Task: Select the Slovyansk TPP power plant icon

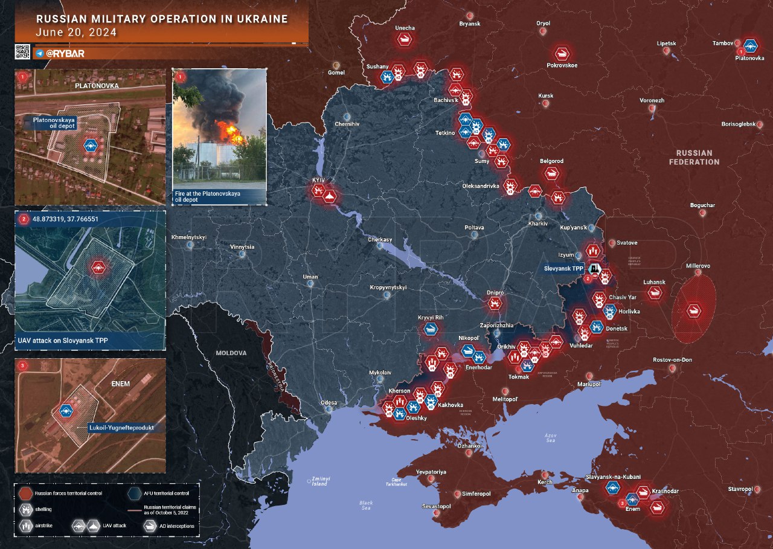Action: coord(595,269)
